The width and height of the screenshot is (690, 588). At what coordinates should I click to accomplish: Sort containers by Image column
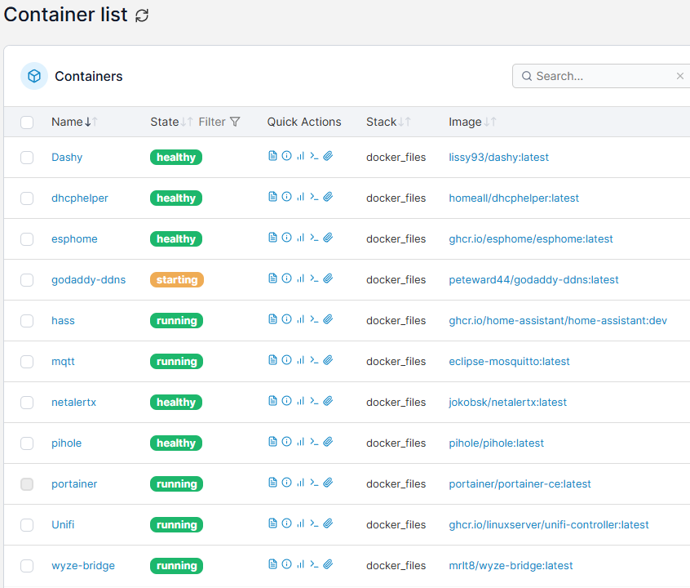point(472,122)
